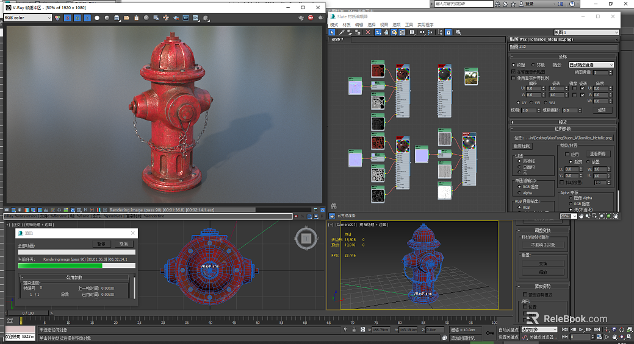
Task: Select the 纹理 texture radio button
Action: (x=514, y=65)
